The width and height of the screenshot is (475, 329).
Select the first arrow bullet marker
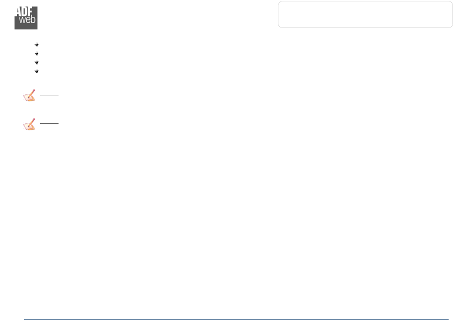coord(36,45)
